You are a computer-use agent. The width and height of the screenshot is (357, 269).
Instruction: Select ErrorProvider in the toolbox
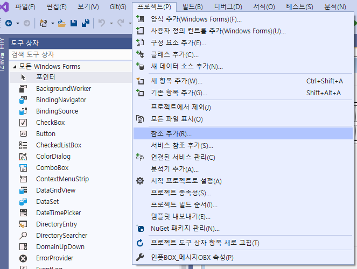(x=71, y=258)
